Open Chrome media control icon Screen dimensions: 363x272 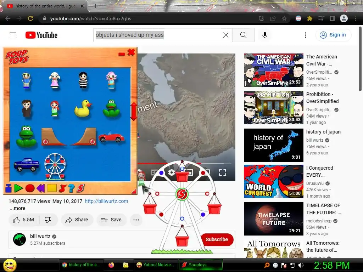click(321, 18)
